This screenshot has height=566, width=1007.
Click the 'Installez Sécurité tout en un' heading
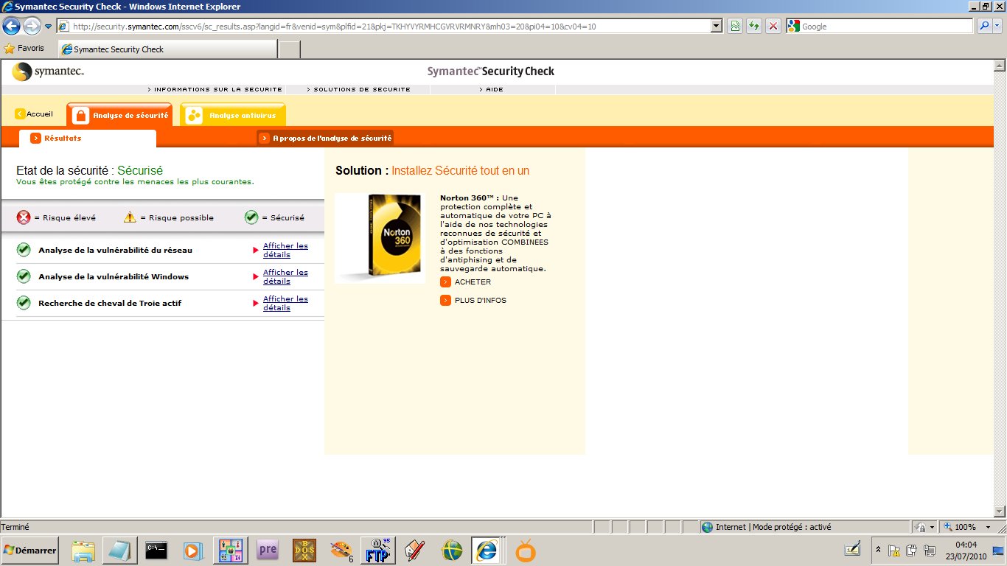coord(460,171)
